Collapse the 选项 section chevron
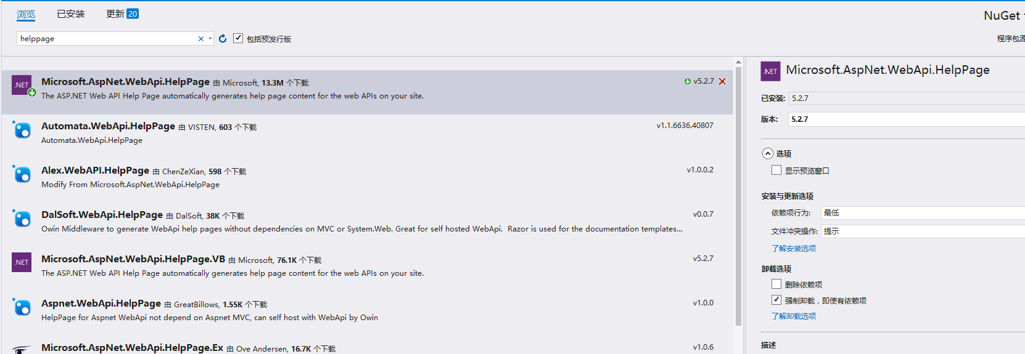Screen dimensions: 1025x354 (x=768, y=153)
